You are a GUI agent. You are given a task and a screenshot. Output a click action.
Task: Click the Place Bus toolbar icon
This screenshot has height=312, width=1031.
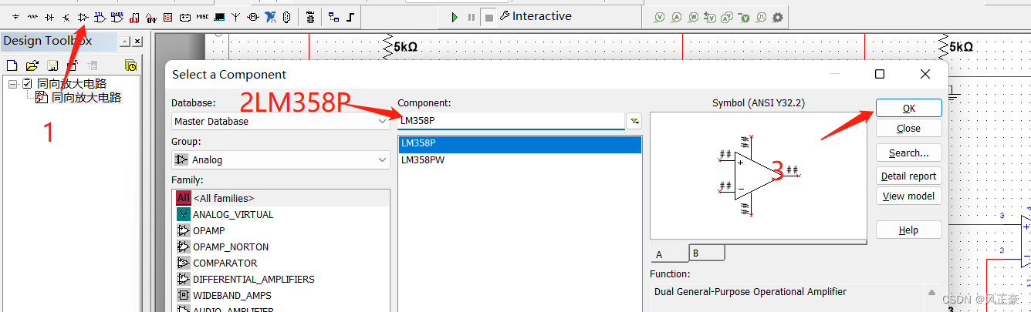350,17
